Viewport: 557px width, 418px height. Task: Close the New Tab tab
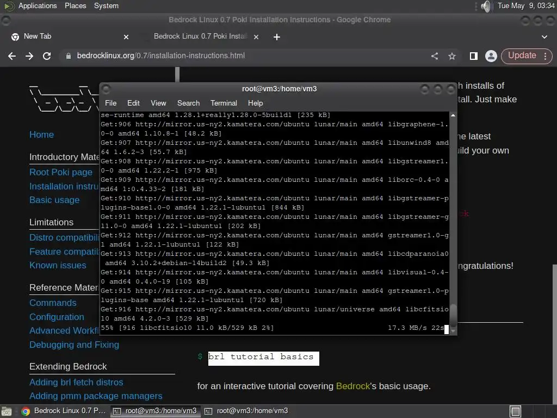(126, 36)
